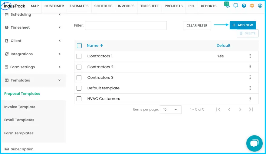Open the ESTIMATES top menu
266x154 pixels.
(x=79, y=6)
